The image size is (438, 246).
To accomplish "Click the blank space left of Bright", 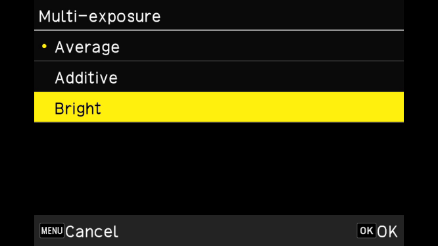I will click(44, 108).
